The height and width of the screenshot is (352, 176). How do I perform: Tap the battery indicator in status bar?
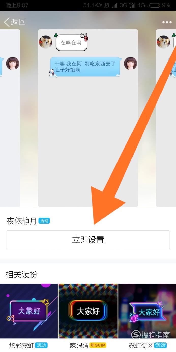[x=155, y=5]
